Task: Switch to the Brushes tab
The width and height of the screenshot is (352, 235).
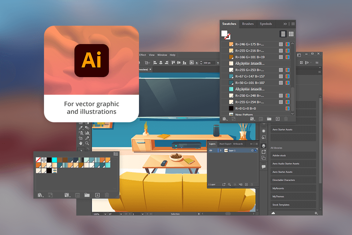Action: click(x=248, y=24)
